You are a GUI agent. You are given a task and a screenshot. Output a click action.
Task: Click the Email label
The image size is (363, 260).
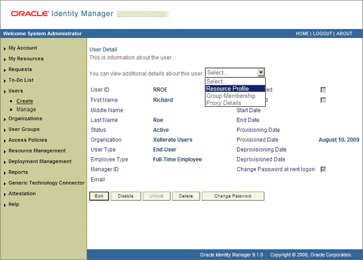coord(98,179)
